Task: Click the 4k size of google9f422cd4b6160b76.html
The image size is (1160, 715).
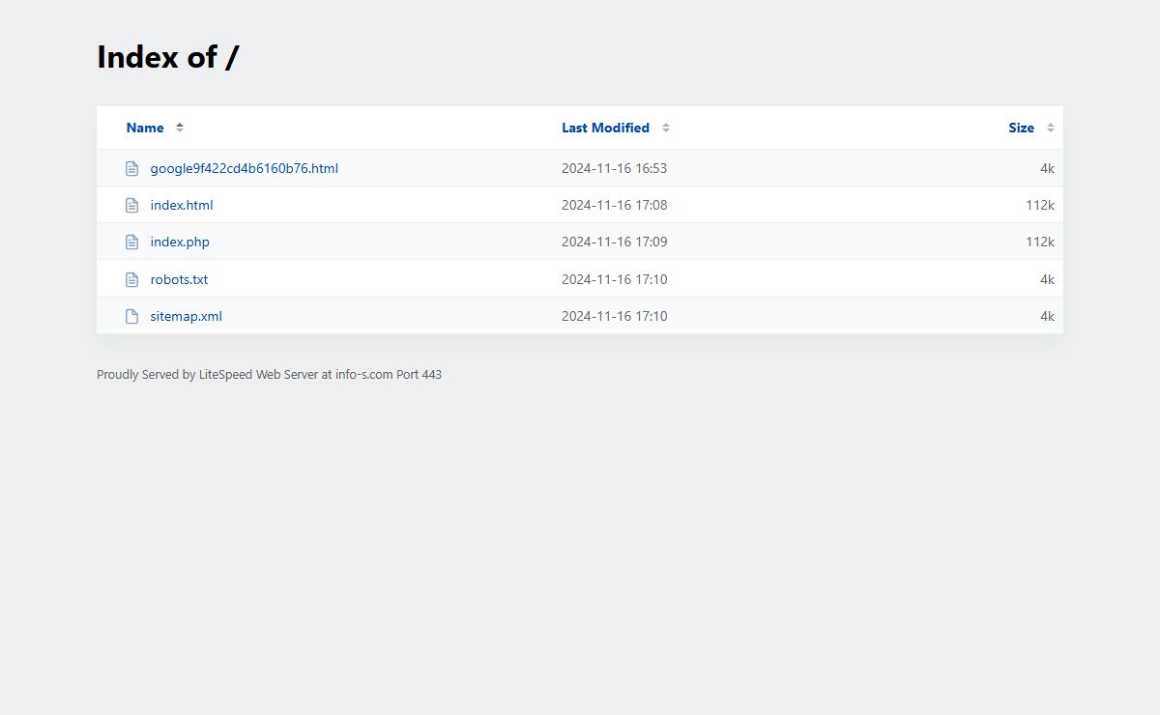Action: 1047,168
